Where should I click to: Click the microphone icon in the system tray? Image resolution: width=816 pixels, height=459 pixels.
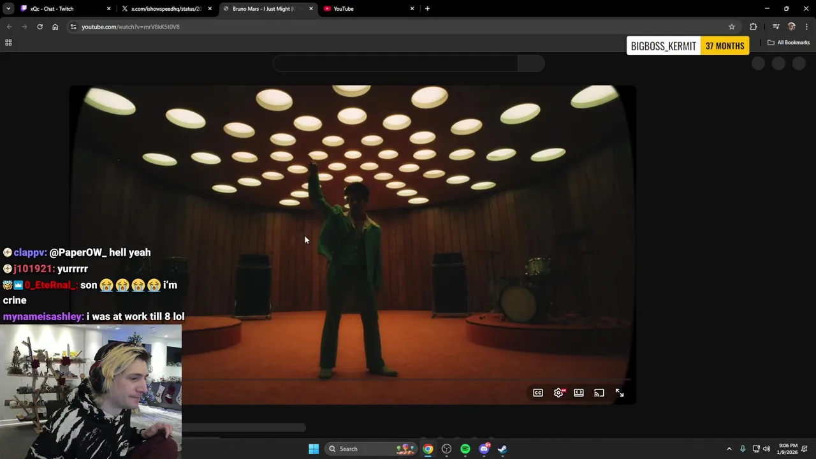coord(743,449)
